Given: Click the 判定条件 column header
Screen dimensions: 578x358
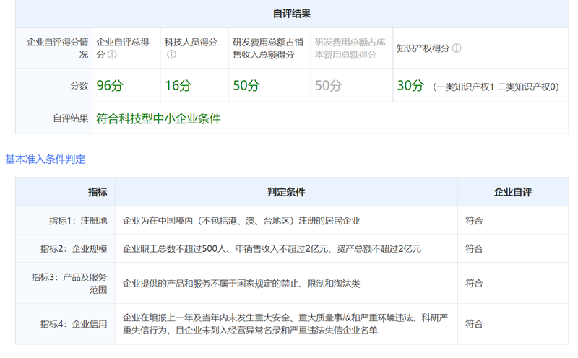Looking at the screenshot, I should pyautogui.click(x=285, y=192).
